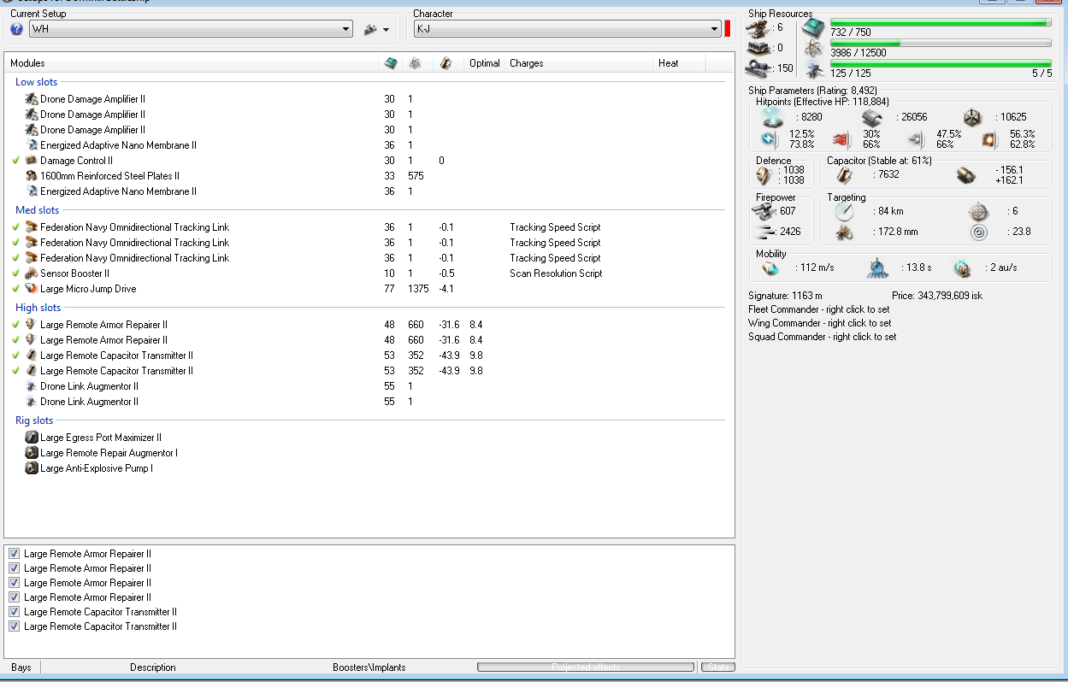The width and height of the screenshot is (1068, 682).
Task: Click the CPU usage column header icon
Action: (x=391, y=63)
